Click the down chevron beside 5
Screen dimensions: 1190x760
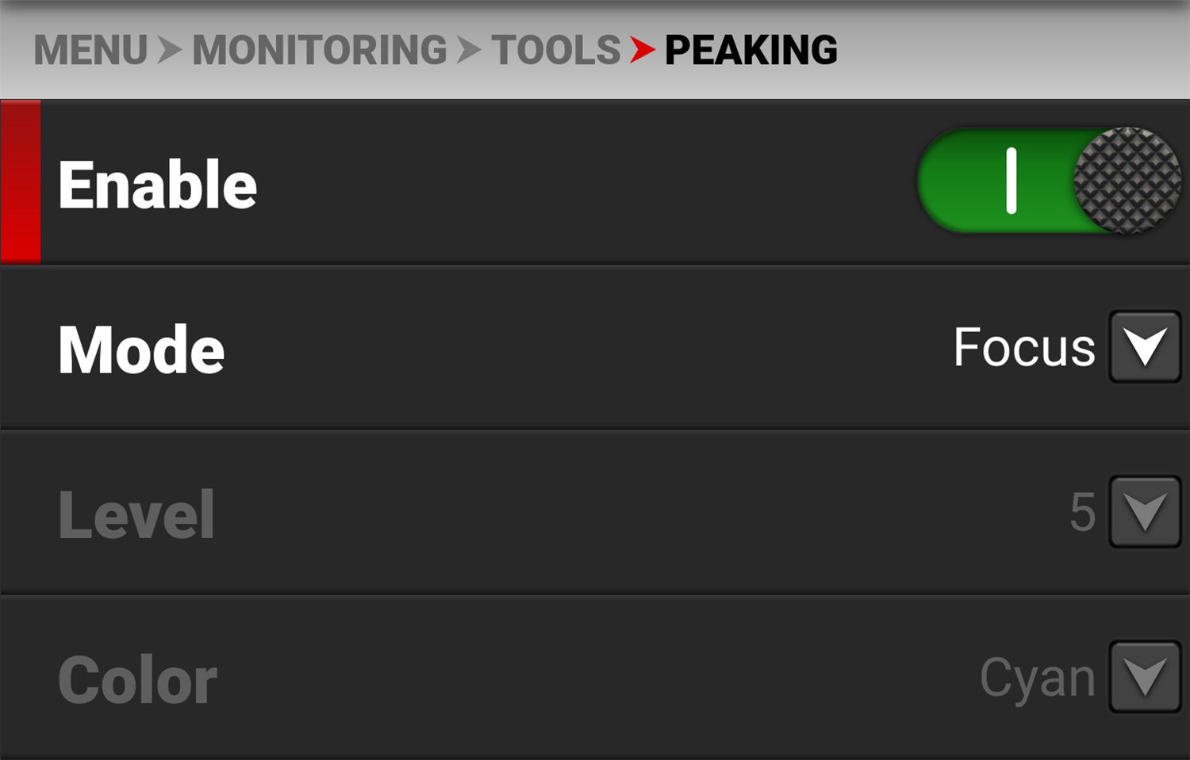click(1145, 512)
